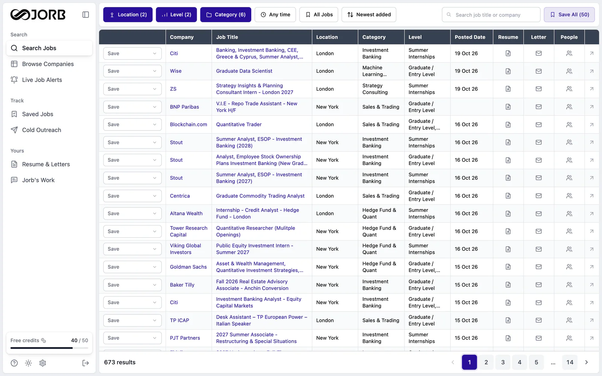Open external link for Goldman Sachs row
The height and width of the screenshot is (376, 602).
tap(591, 267)
